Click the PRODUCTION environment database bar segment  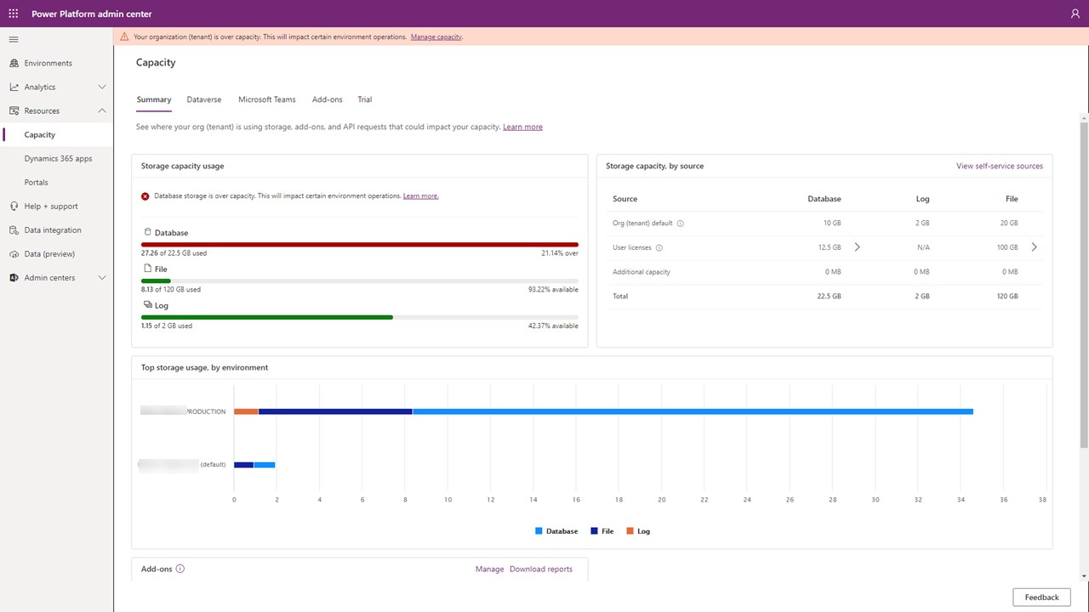(693, 411)
